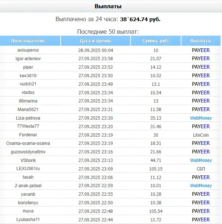Click the 'Сумма, руб:' column header
222x224 pixels.
pos(156,41)
